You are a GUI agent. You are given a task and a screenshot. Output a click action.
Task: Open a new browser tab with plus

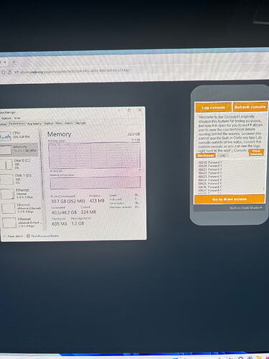click(x=14, y=62)
